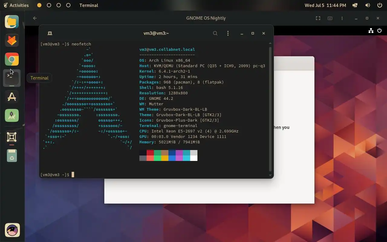Open the host system power menu
This screenshot has width=387, height=242.
(x=380, y=5)
